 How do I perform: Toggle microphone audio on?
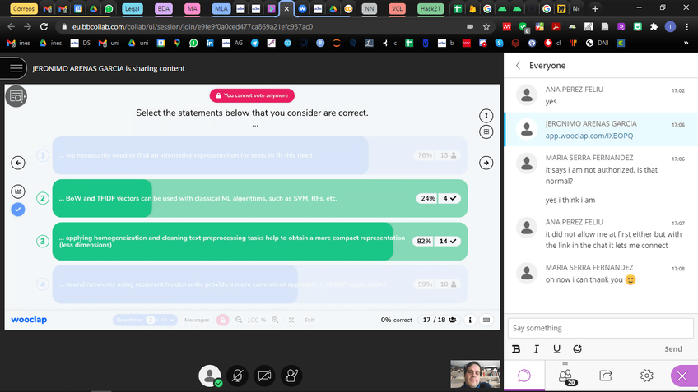[x=237, y=376]
